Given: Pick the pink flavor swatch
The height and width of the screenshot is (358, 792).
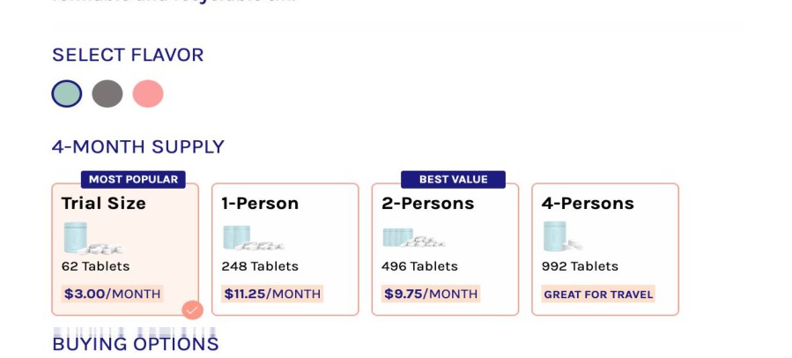Looking at the screenshot, I should point(148,93).
